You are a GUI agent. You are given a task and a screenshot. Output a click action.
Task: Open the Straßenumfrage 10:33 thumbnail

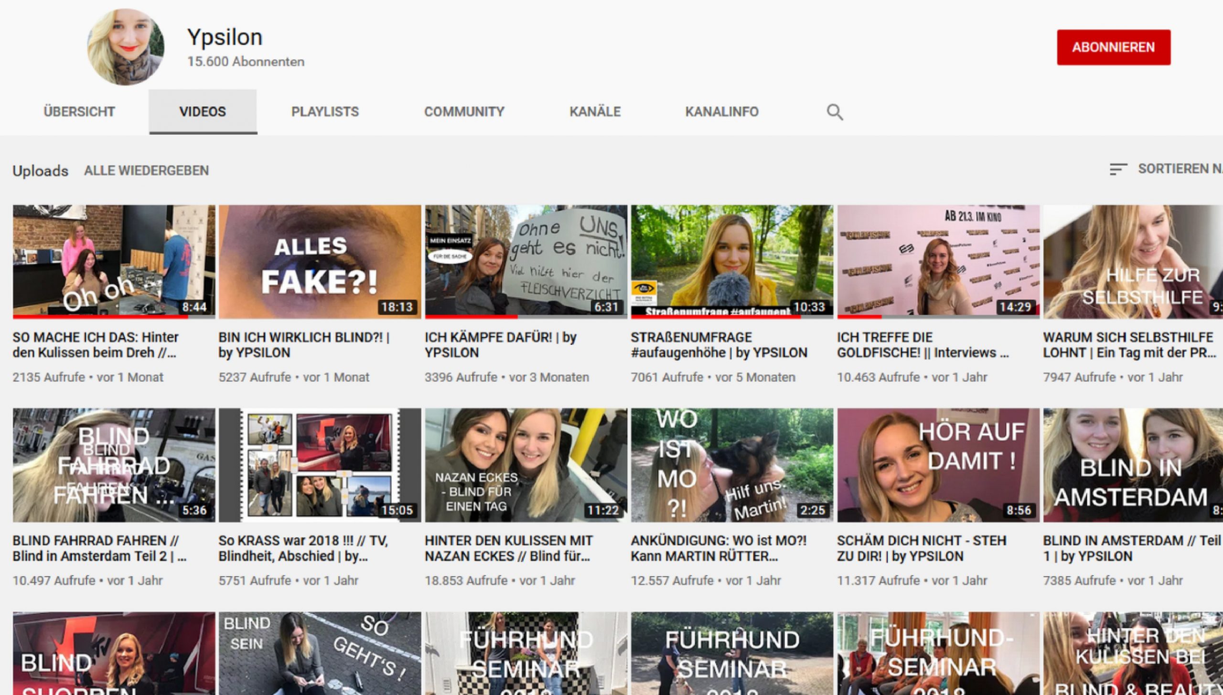click(732, 262)
